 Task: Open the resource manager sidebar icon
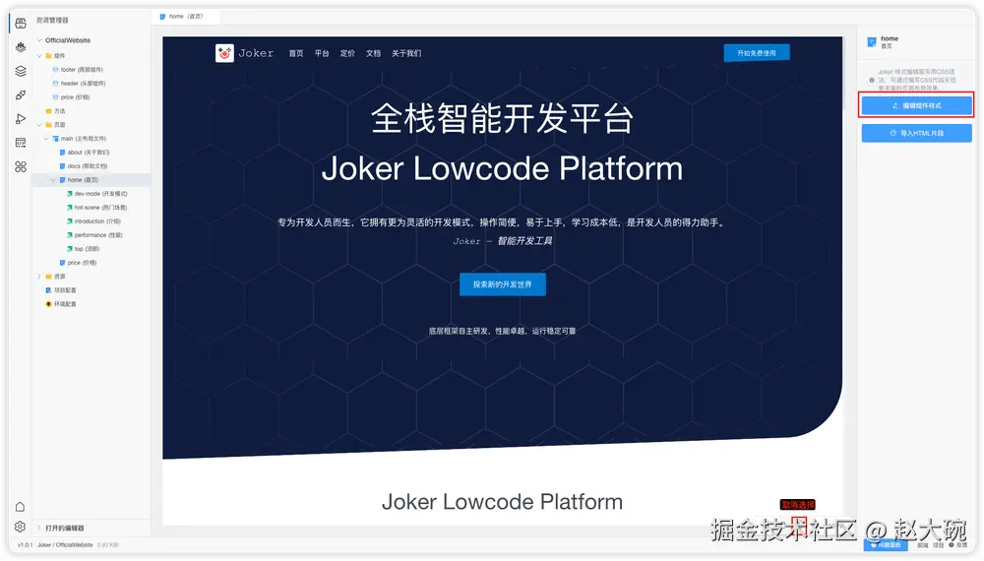pos(21,24)
